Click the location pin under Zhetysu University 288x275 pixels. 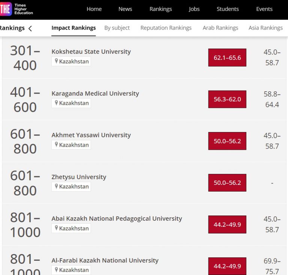[x=56, y=186]
